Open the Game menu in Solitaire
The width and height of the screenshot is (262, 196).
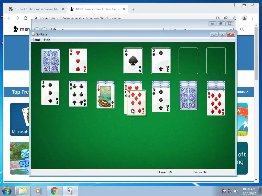[x=36, y=40]
